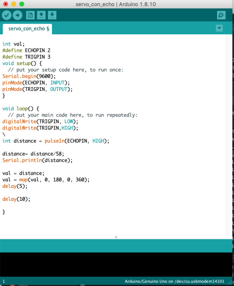Click 'void setup() {' line

[22, 63]
